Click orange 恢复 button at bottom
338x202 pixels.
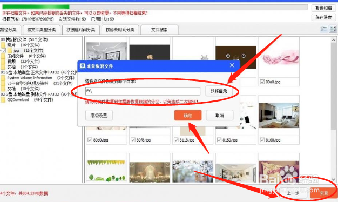(x=323, y=193)
